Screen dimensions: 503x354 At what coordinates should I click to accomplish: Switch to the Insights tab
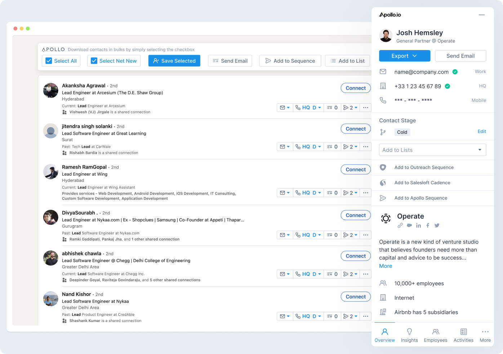pyautogui.click(x=409, y=335)
